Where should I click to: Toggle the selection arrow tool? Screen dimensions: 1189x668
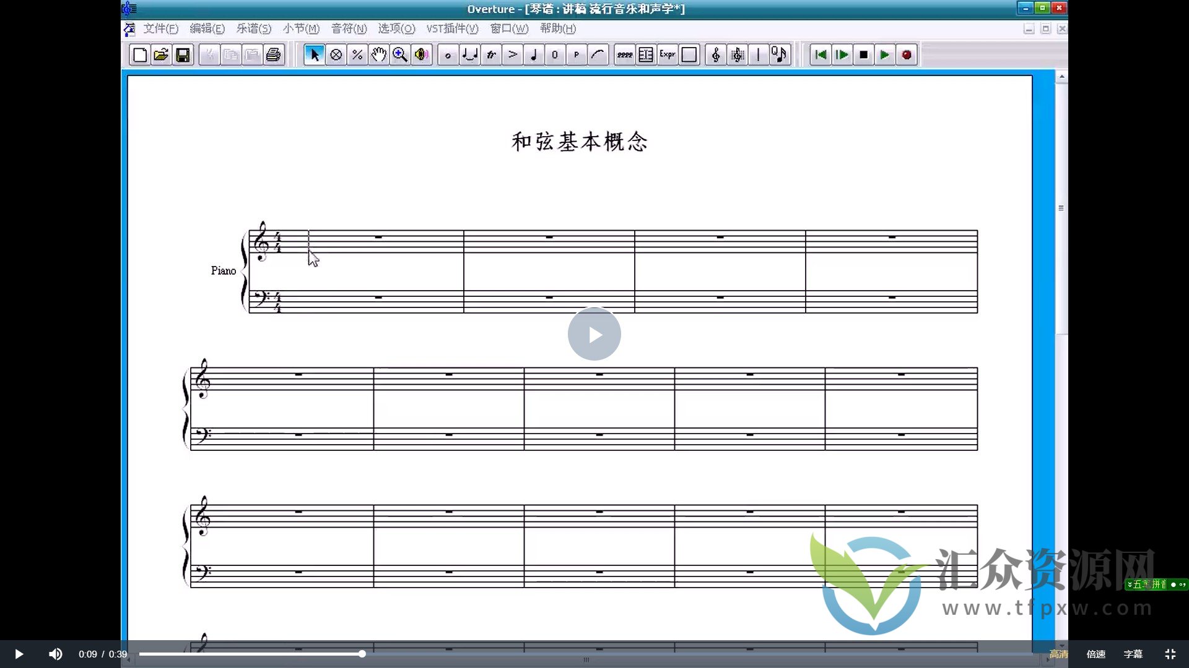314,54
